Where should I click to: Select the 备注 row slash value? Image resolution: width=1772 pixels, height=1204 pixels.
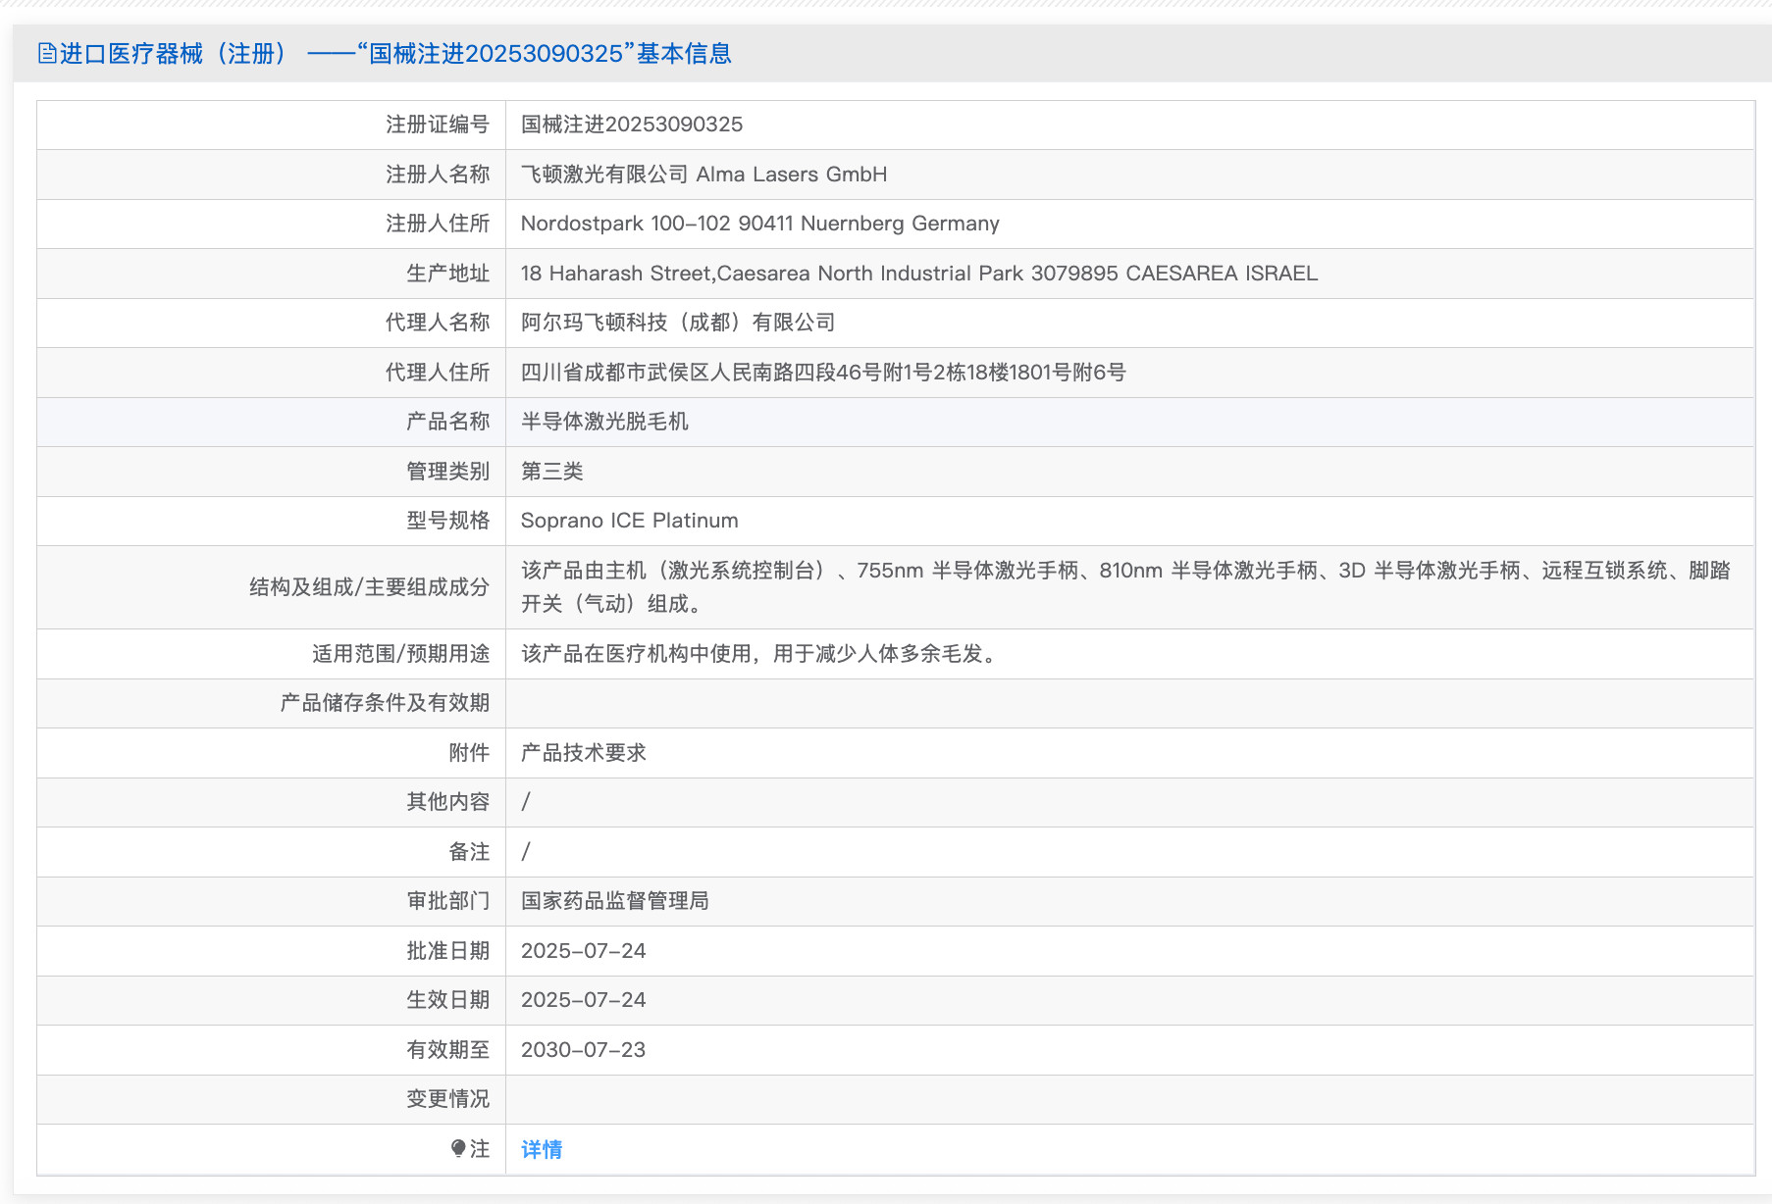pyautogui.click(x=526, y=852)
